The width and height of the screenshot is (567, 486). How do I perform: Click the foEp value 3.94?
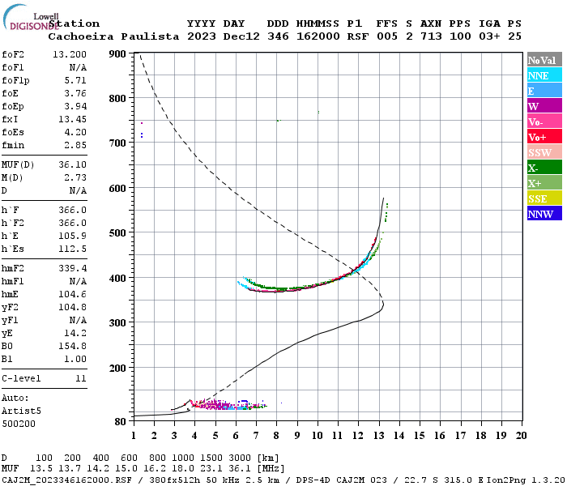[75, 106]
